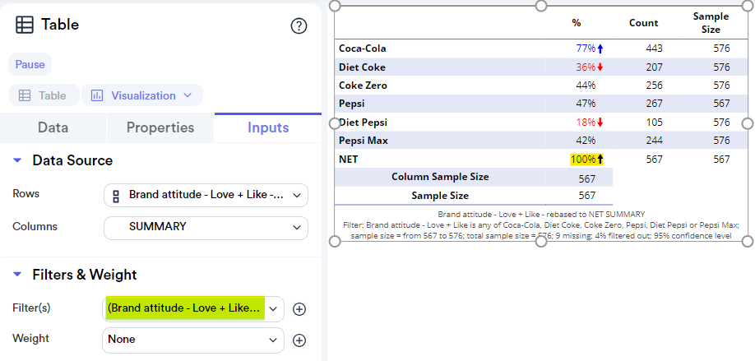This screenshot has width=755, height=361.
Task: Click the right-middle table resize handle
Action: point(748,123)
